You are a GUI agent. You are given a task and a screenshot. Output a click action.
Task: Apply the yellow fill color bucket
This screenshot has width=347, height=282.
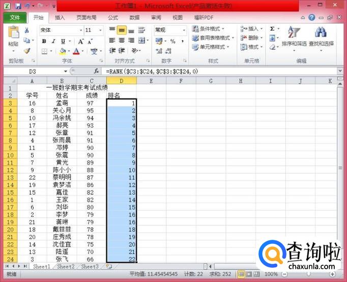point(63,51)
